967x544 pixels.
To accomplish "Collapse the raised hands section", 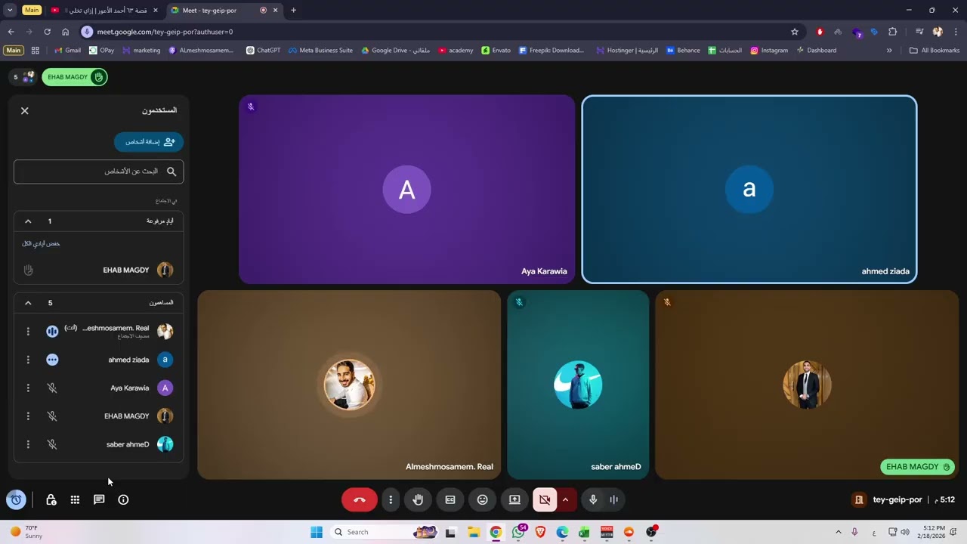I will [x=28, y=221].
